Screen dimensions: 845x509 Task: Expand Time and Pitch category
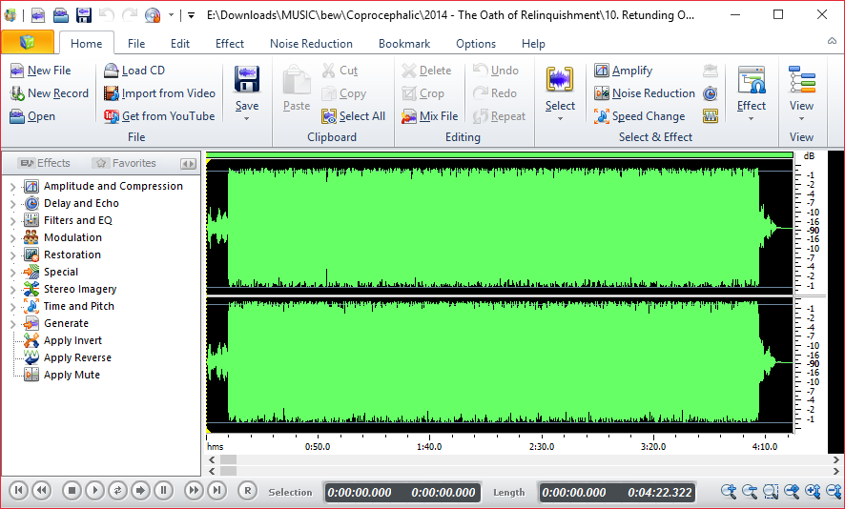click(x=13, y=307)
